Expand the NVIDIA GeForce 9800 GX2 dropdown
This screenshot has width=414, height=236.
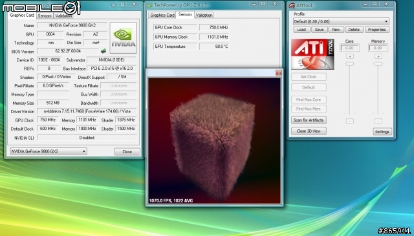coord(49,151)
